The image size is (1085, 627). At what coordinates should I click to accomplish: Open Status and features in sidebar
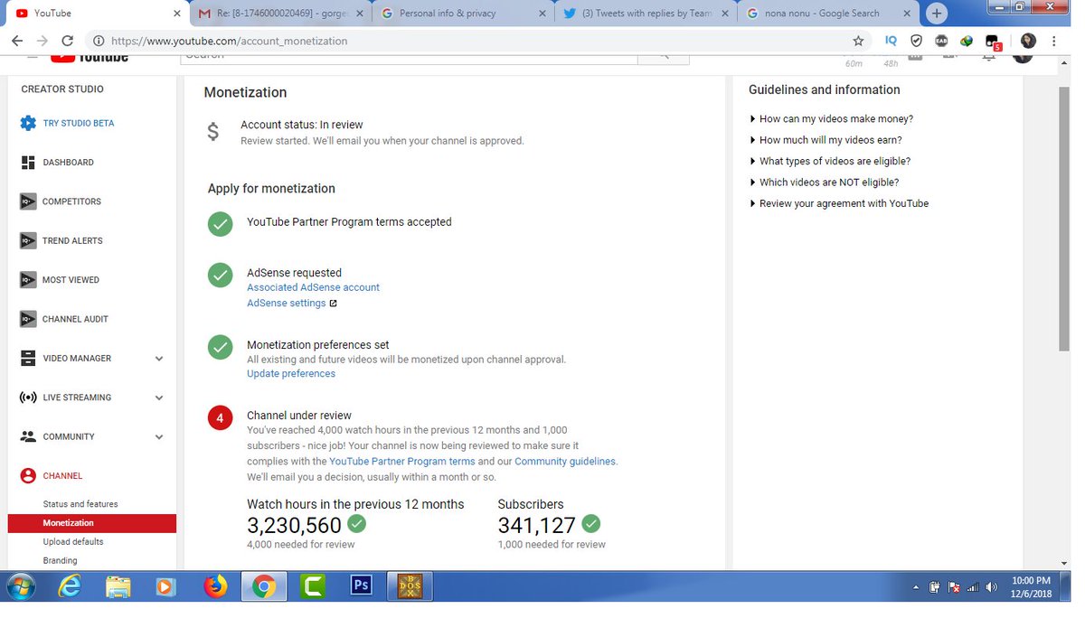[80, 504]
